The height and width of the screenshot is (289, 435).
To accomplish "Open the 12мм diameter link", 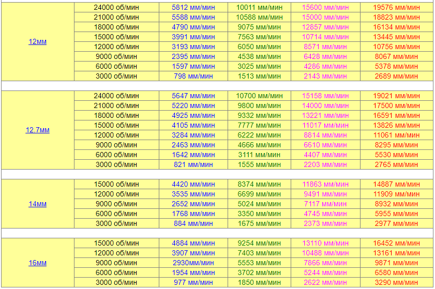I will (37, 41).
